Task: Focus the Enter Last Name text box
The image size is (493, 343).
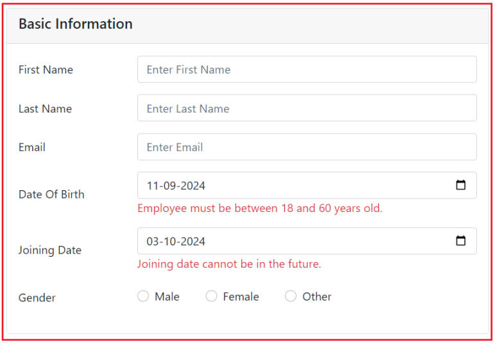Action: [307, 109]
